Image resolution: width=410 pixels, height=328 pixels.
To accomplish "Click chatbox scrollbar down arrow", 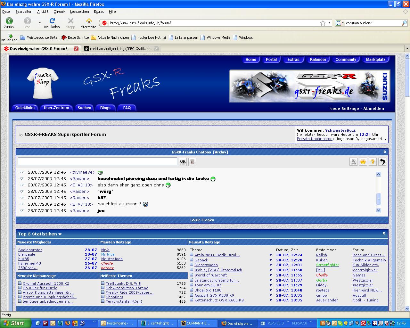I will [379, 210].
